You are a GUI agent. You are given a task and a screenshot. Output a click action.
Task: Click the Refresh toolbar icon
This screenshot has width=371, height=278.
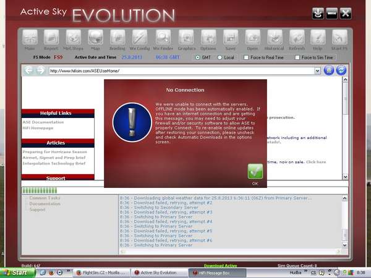tap(297, 37)
